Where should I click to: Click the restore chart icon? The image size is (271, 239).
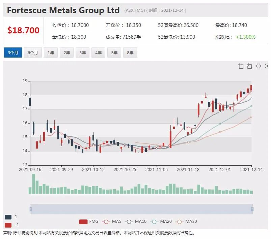259,66
